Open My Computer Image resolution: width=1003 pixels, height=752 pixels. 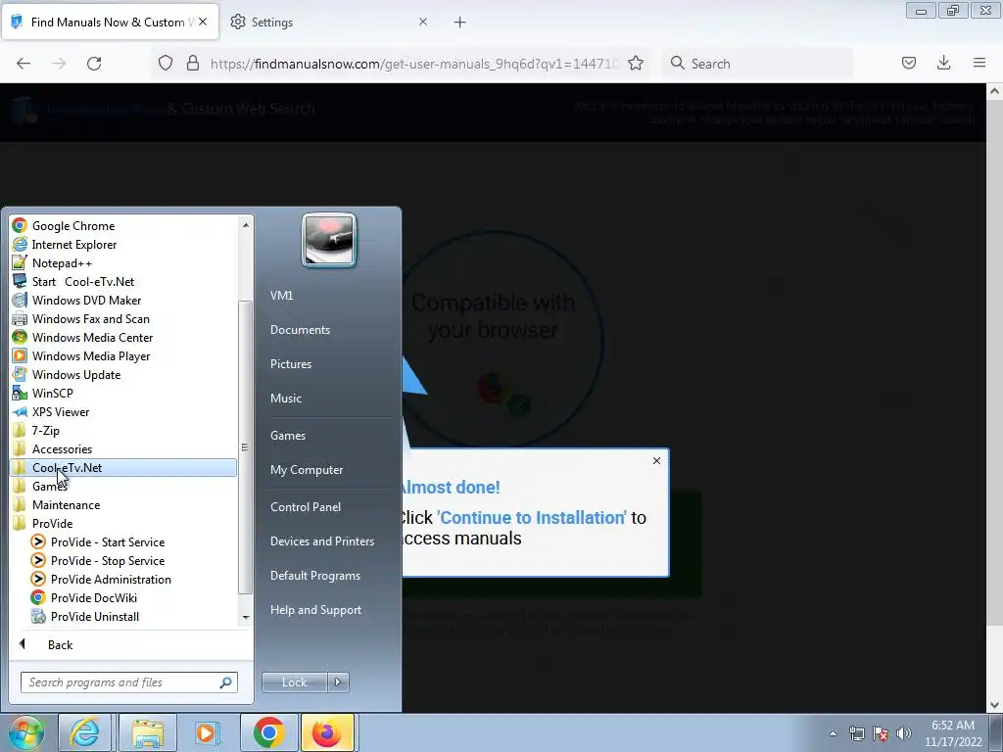point(307,470)
